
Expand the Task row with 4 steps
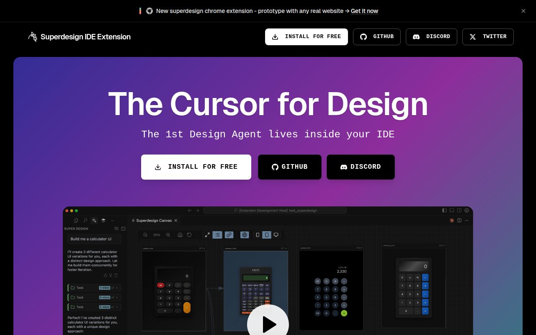94,288
